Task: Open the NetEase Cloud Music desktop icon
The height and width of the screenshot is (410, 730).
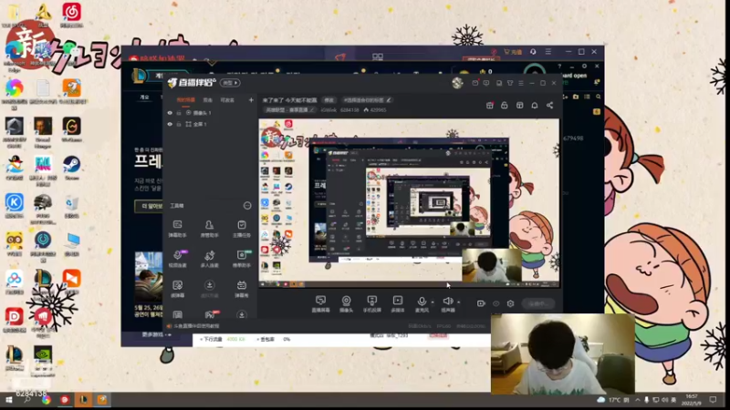Action: pyautogui.click(x=72, y=15)
